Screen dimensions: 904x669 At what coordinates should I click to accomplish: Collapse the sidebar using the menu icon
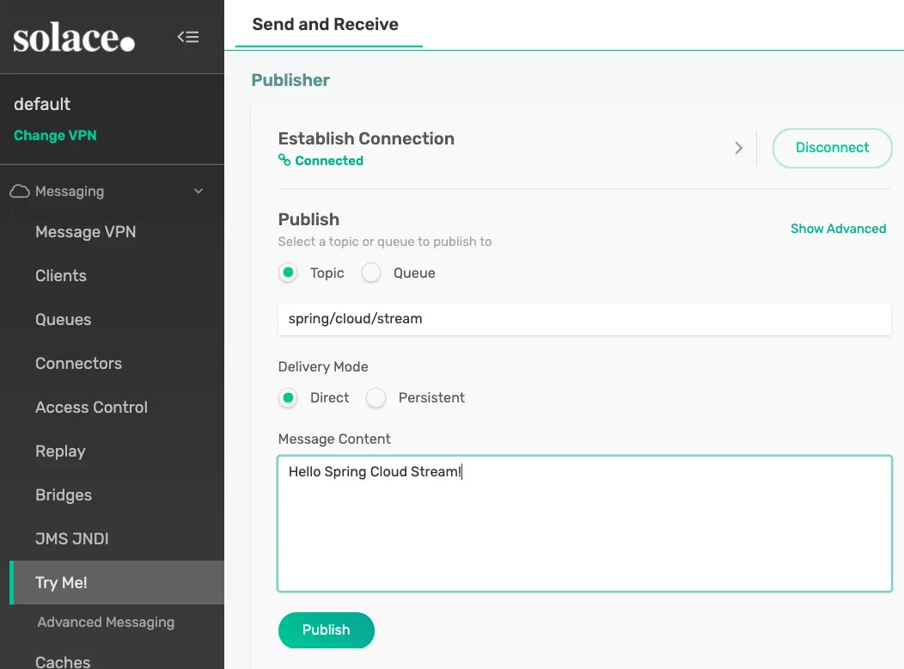click(188, 37)
